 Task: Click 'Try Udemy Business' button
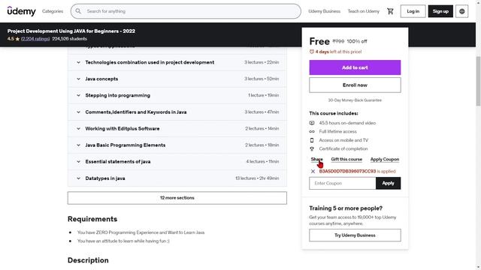[355, 235]
